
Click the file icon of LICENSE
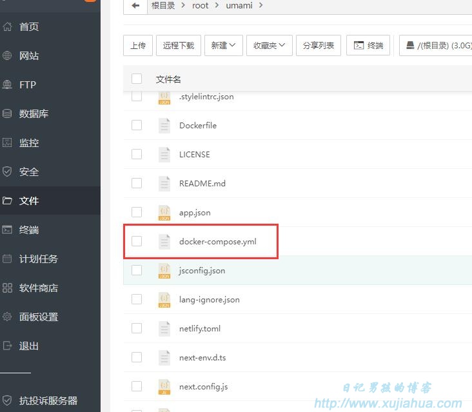pyautogui.click(x=164, y=154)
